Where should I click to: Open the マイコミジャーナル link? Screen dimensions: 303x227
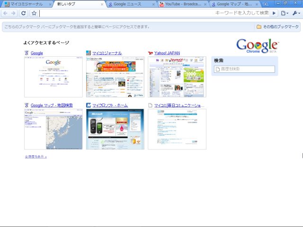click(107, 53)
